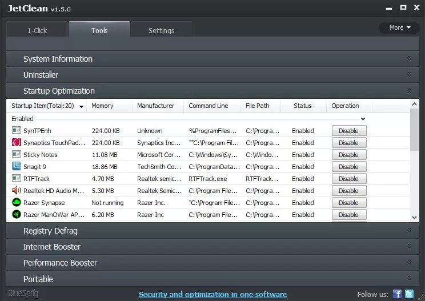Click the startup list scroll down arrow
The height and width of the screenshot is (301, 425).
tap(414, 217)
